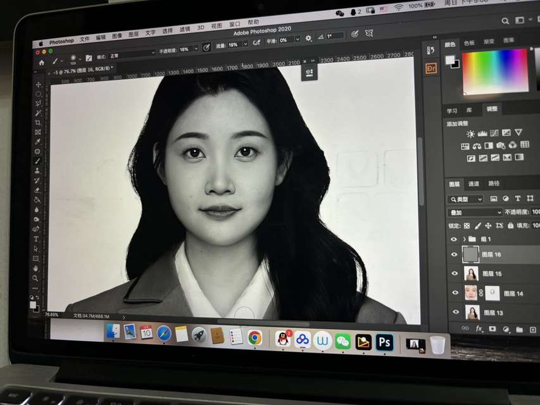Add a Levels adjustment
Image resolution: width=540 pixels, height=405 pixels.
(x=482, y=134)
